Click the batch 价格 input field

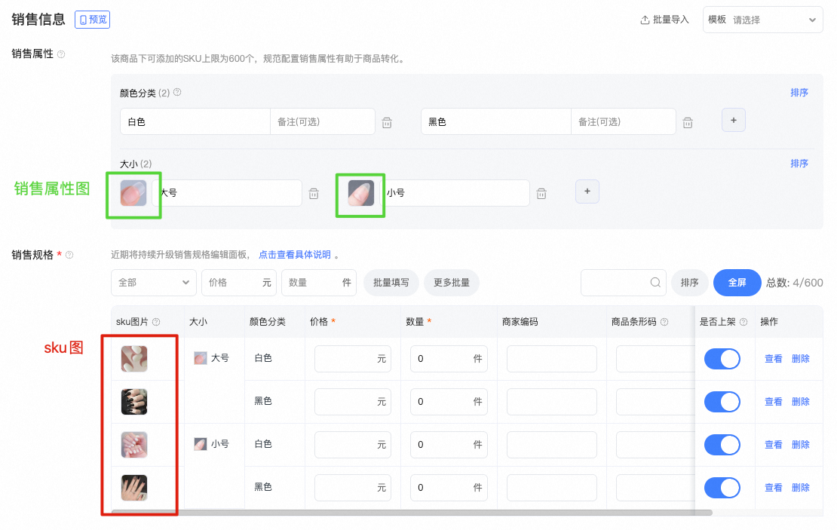click(x=239, y=283)
